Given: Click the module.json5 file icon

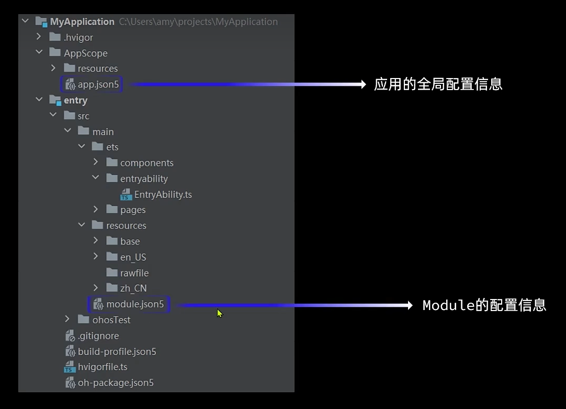Looking at the screenshot, I should 98,304.
